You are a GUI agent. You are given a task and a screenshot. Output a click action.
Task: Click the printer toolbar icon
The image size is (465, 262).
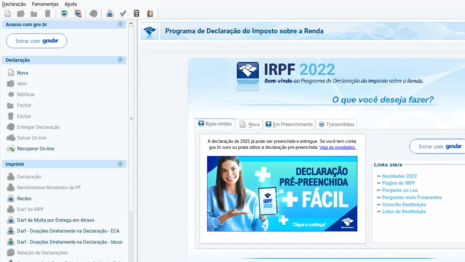click(x=110, y=14)
